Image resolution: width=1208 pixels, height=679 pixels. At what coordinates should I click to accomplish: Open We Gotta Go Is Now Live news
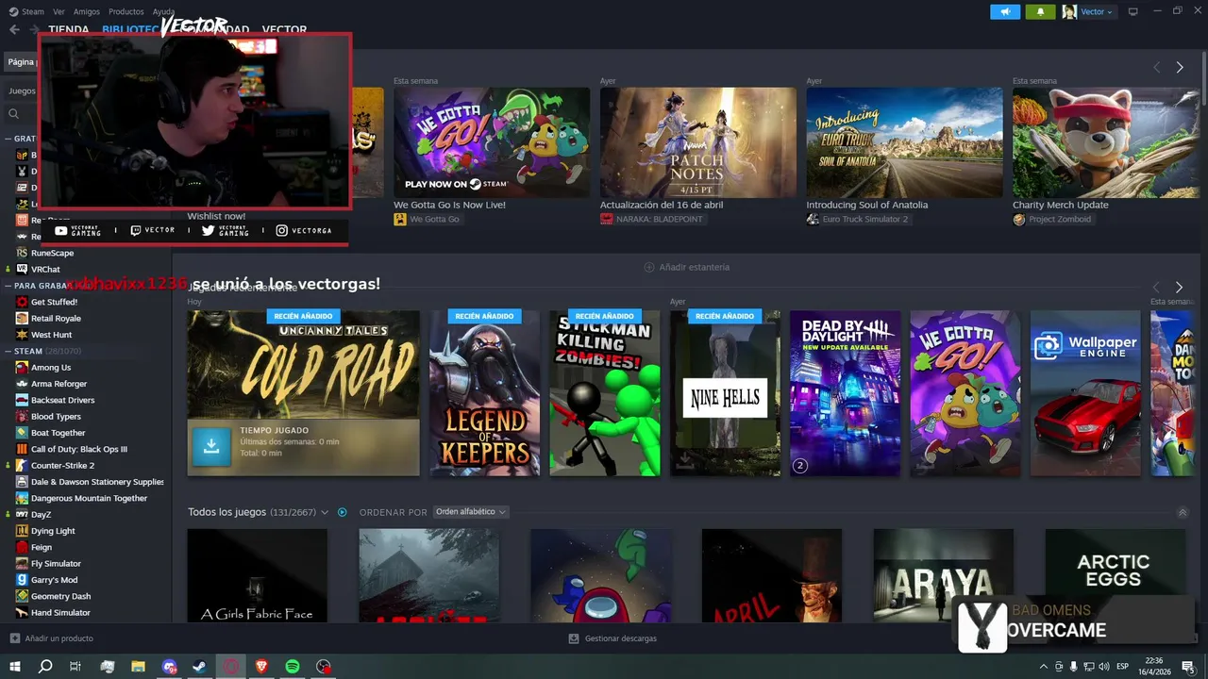pyautogui.click(x=492, y=142)
